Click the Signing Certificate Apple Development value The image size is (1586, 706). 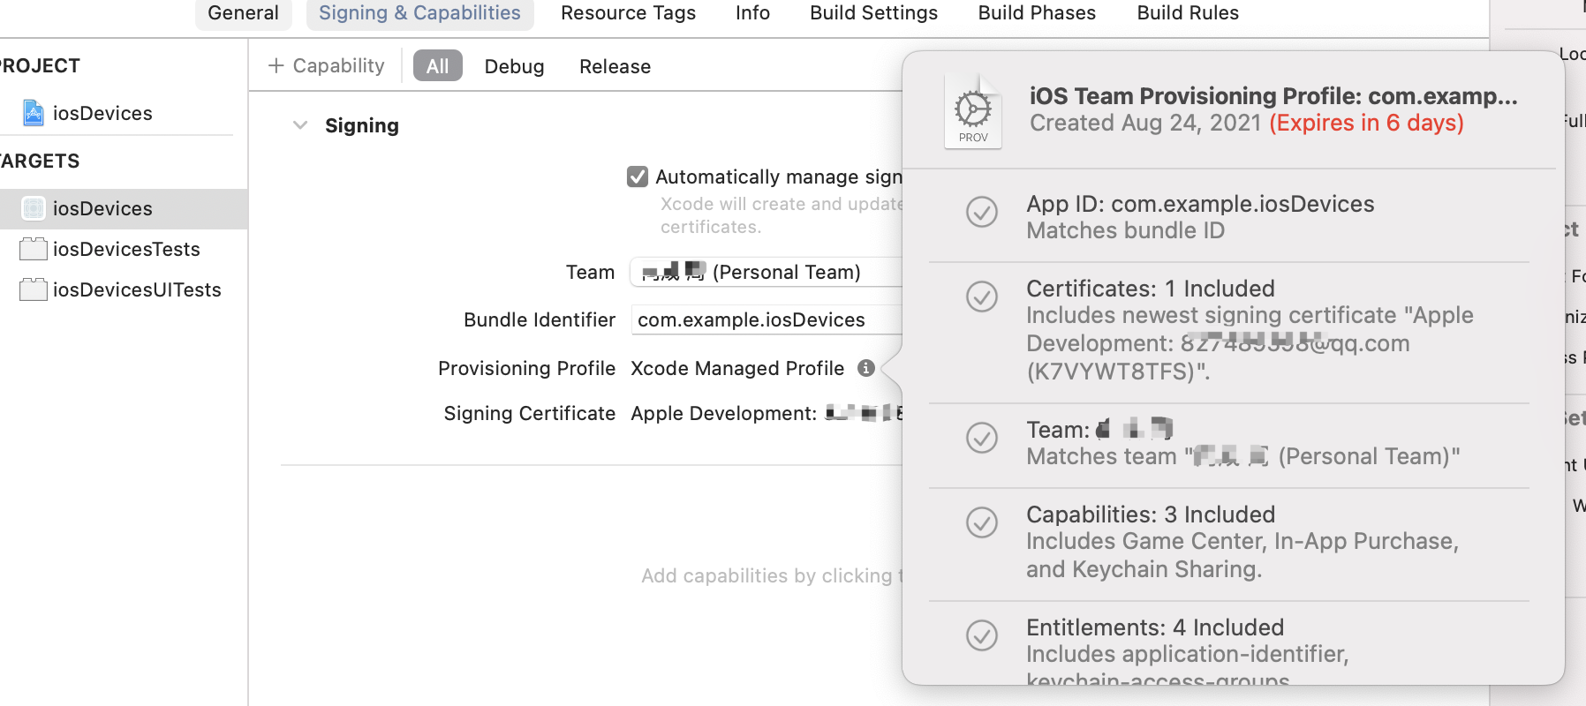tap(767, 413)
